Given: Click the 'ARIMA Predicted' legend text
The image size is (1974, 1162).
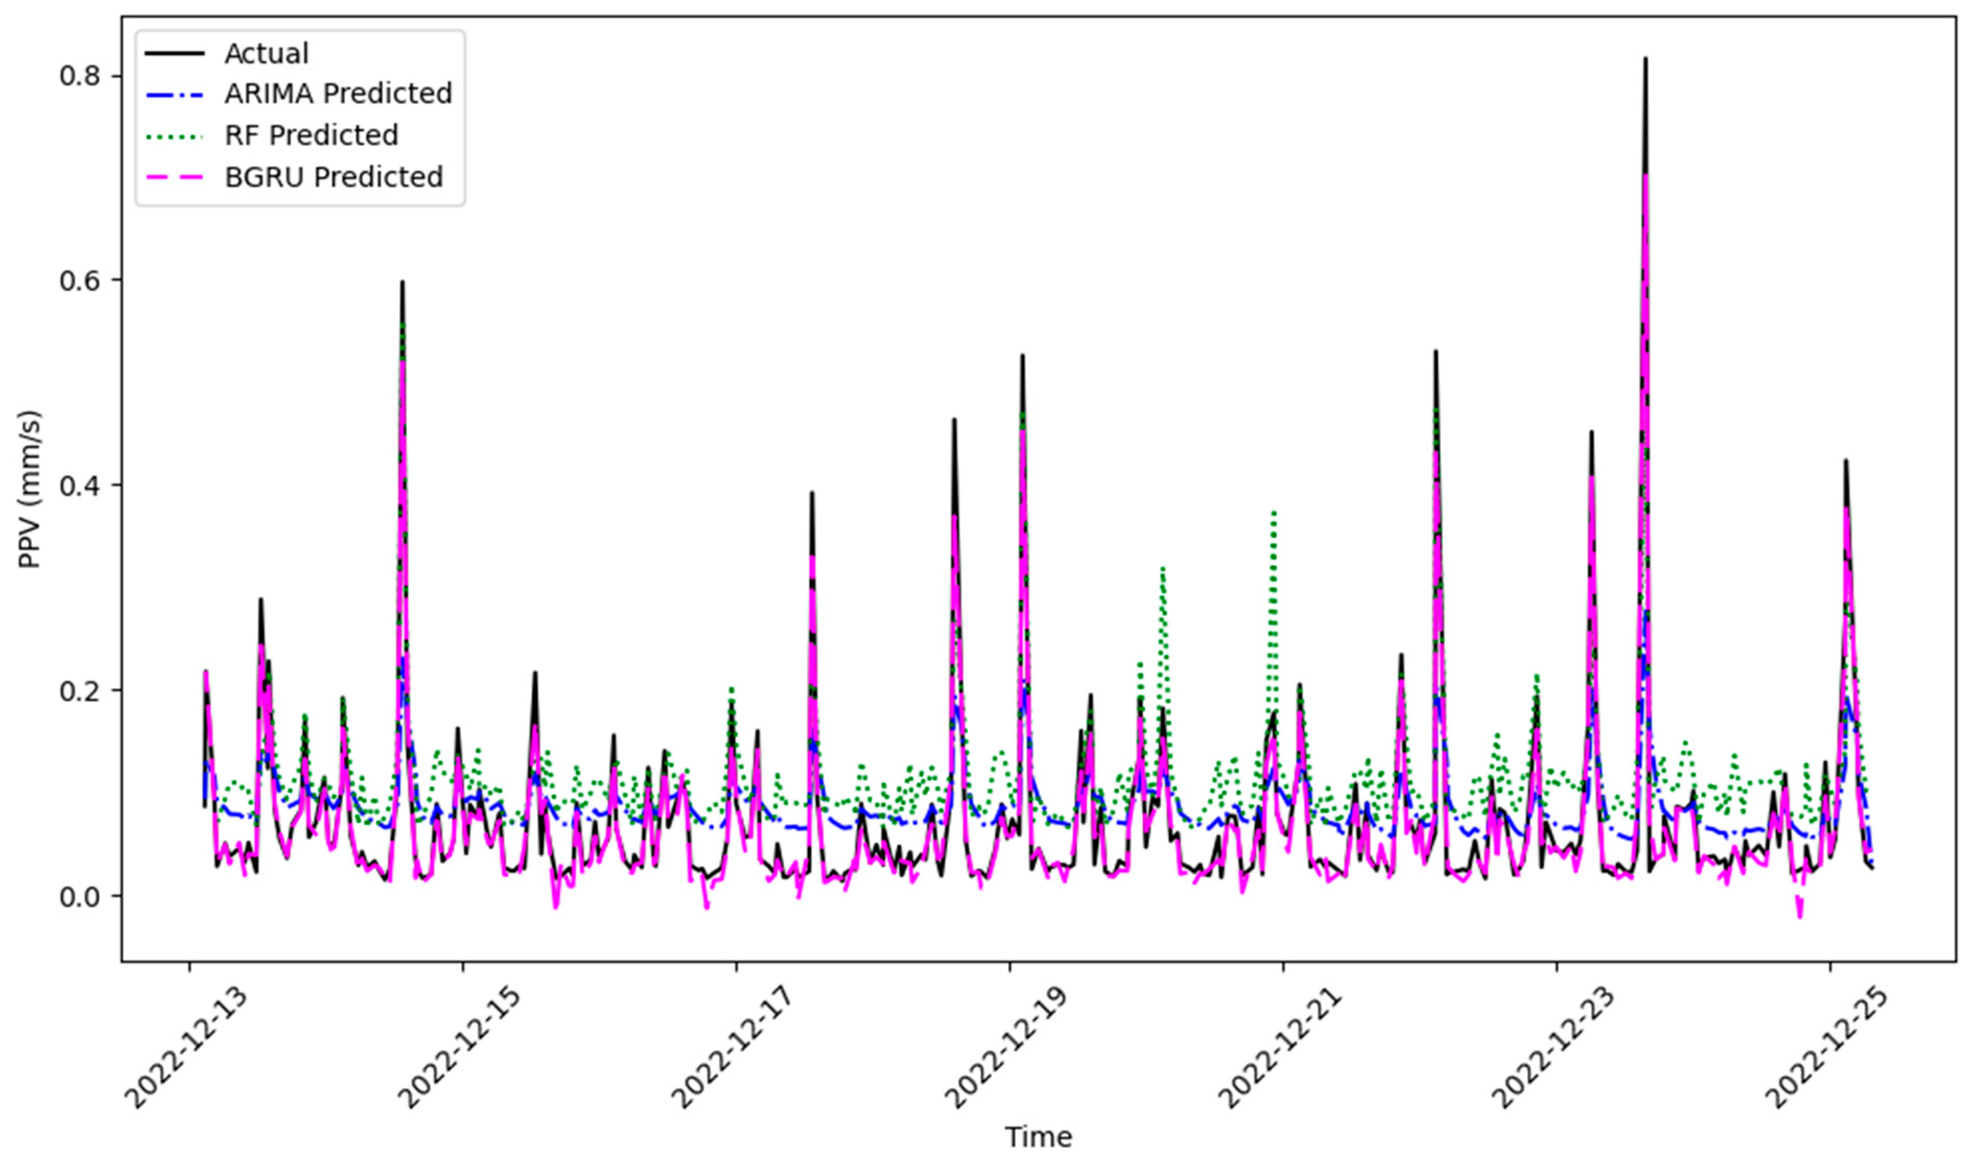Looking at the screenshot, I should pyautogui.click(x=338, y=94).
